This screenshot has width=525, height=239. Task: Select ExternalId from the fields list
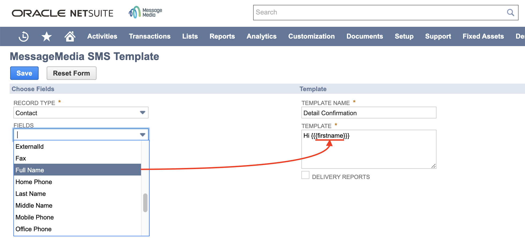tap(77, 147)
